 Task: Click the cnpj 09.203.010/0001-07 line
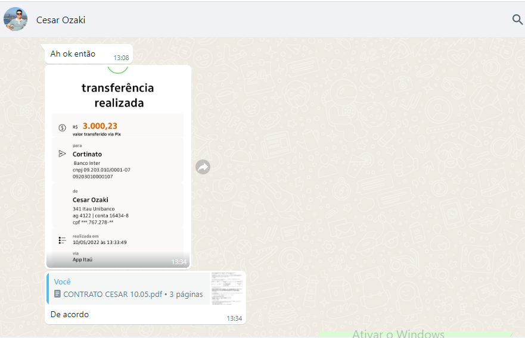click(101, 170)
